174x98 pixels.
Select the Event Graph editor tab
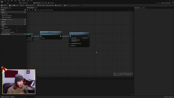31,8
